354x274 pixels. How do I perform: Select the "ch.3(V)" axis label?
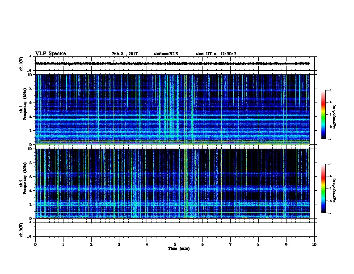tap(21, 230)
